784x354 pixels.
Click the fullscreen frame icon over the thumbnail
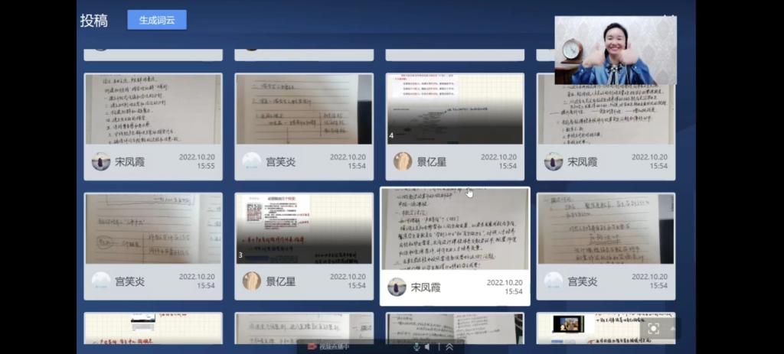click(653, 328)
